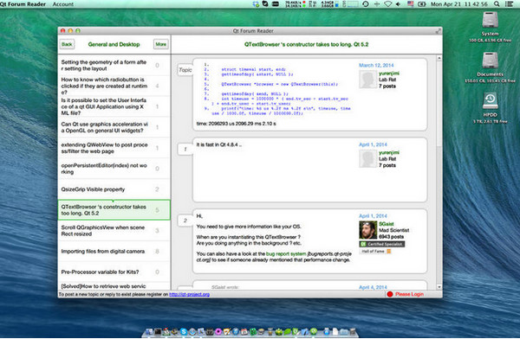This screenshot has height=339, width=520.
Task: Open the System drive on desktop
Action: (x=490, y=21)
